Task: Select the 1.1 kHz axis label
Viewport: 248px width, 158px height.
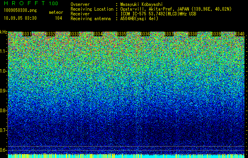Action: point(3,51)
